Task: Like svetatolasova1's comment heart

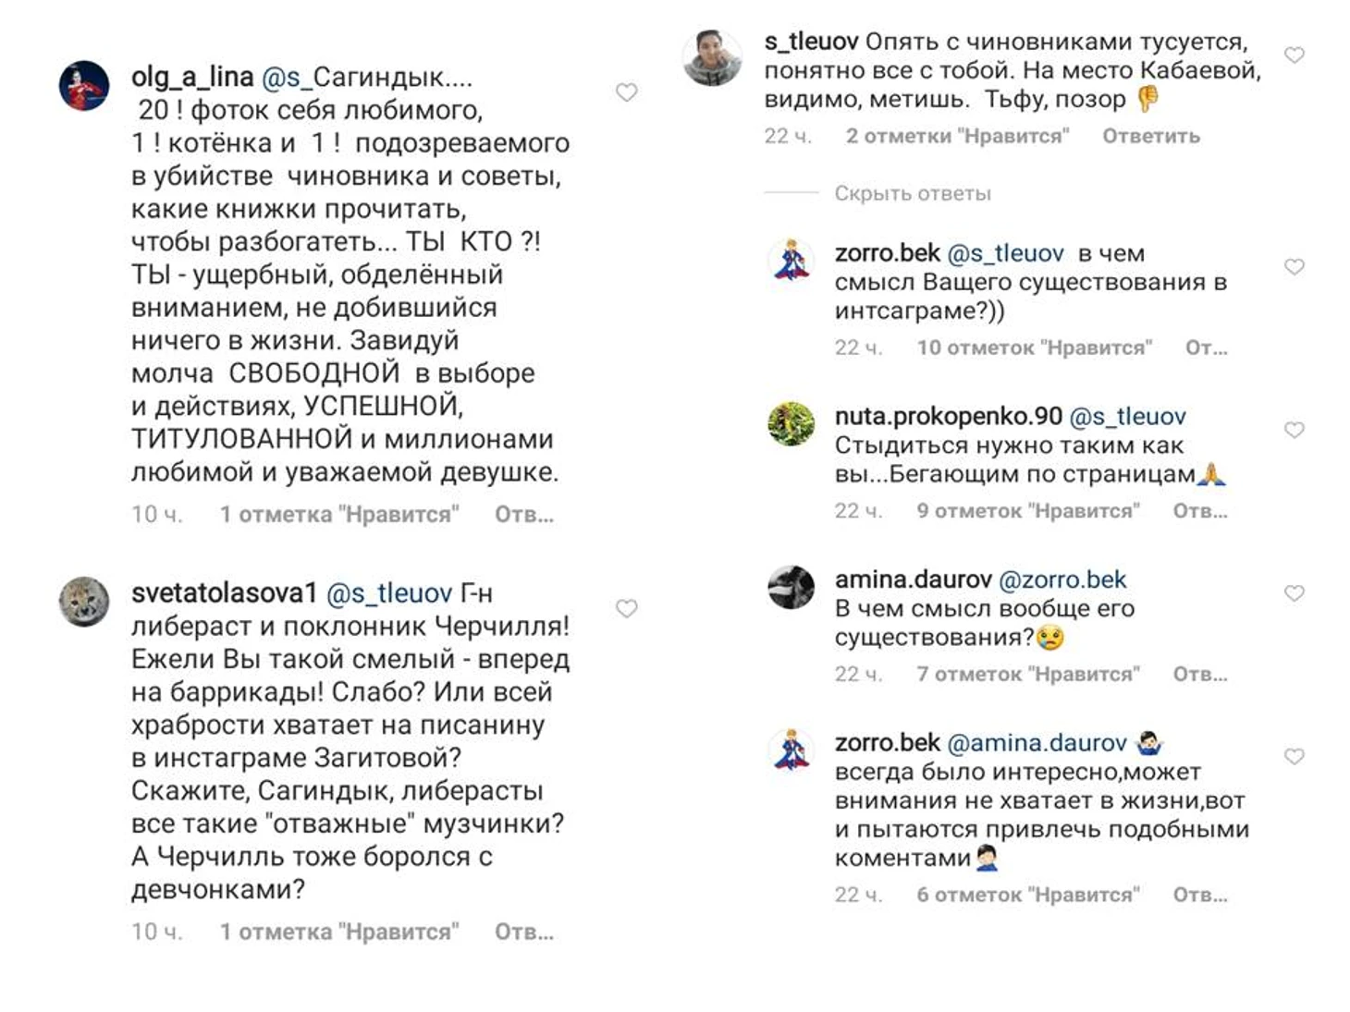Action: coord(627,608)
